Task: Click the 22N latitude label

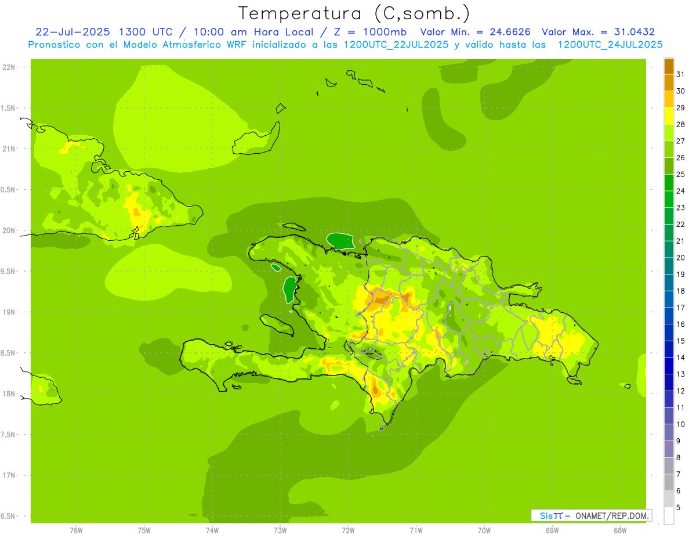Action: (10, 67)
